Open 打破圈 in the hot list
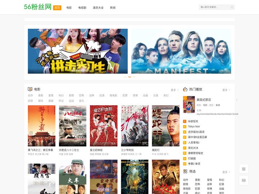The image size is (259, 194). (x=192, y=158)
